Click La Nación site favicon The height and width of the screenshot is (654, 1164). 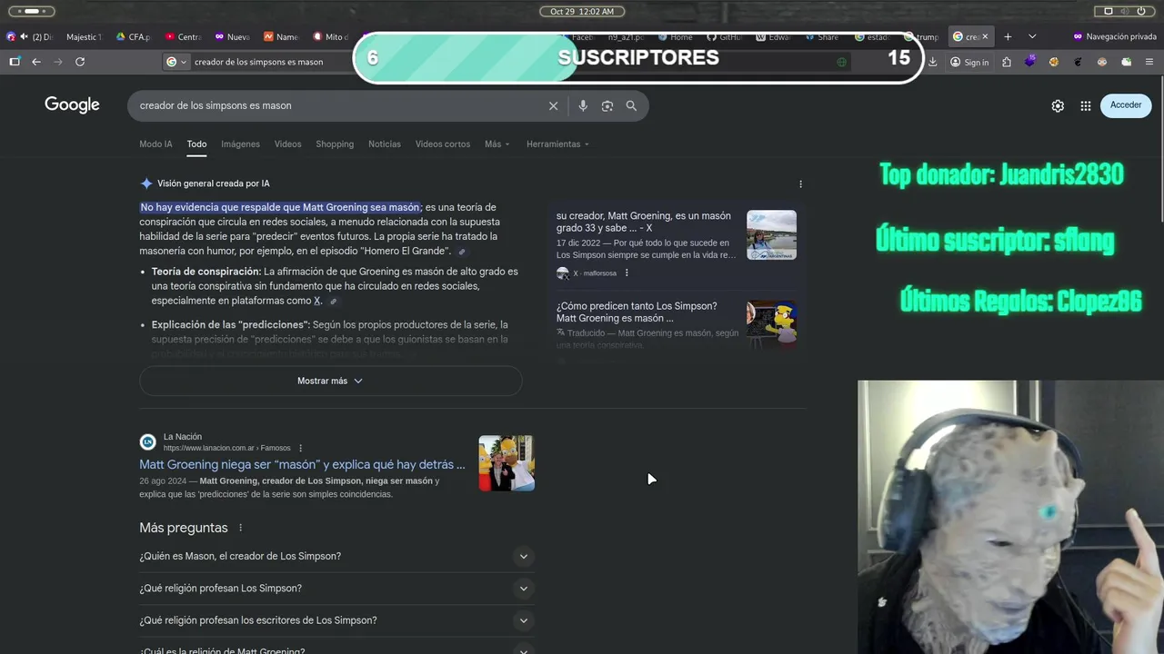(x=147, y=442)
